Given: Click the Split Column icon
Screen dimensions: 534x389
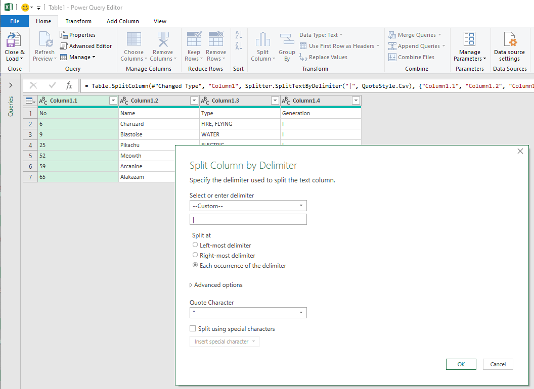Looking at the screenshot, I should click(x=262, y=39).
